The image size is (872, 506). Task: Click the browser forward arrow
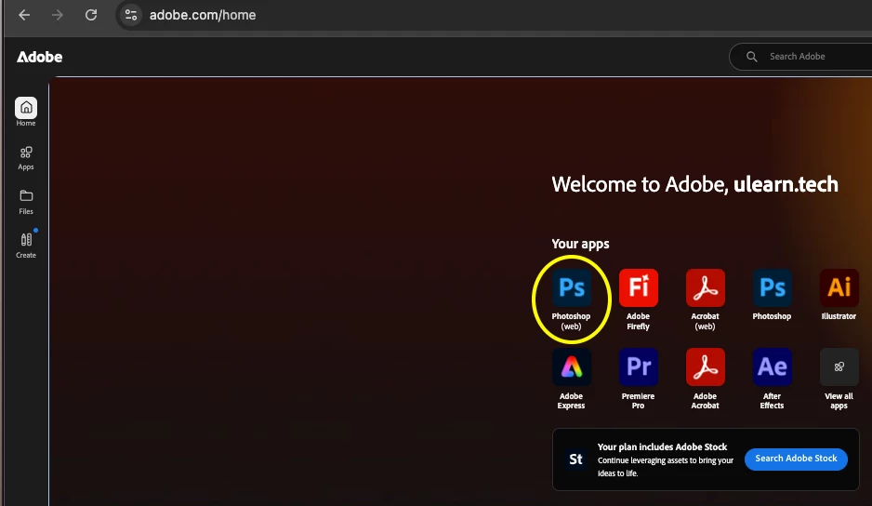click(x=58, y=15)
